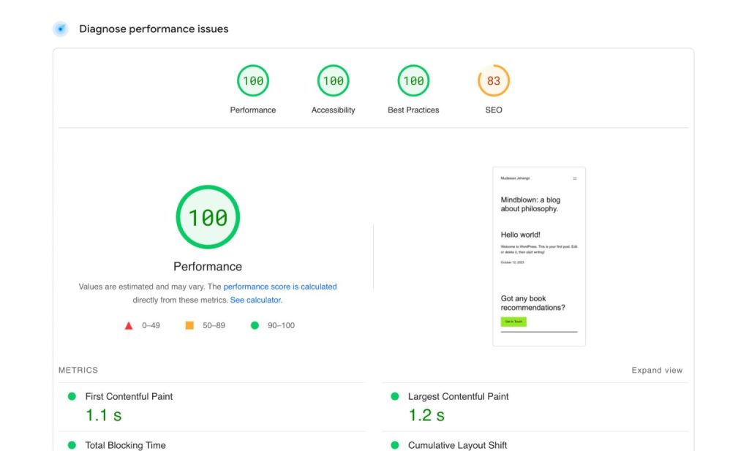The image size is (749, 451).
Task: Click the hamburger menu in page preview
Action: pyautogui.click(x=575, y=178)
